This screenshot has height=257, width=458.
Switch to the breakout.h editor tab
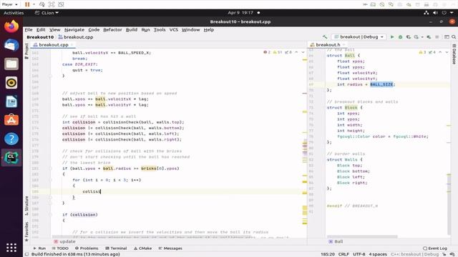(x=328, y=44)
